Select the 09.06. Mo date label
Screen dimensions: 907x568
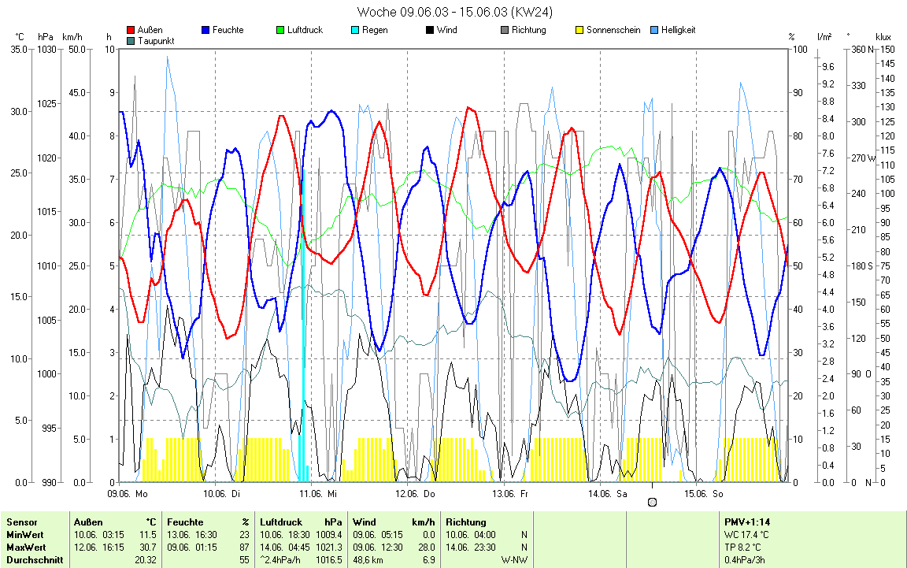pos(128,494)
